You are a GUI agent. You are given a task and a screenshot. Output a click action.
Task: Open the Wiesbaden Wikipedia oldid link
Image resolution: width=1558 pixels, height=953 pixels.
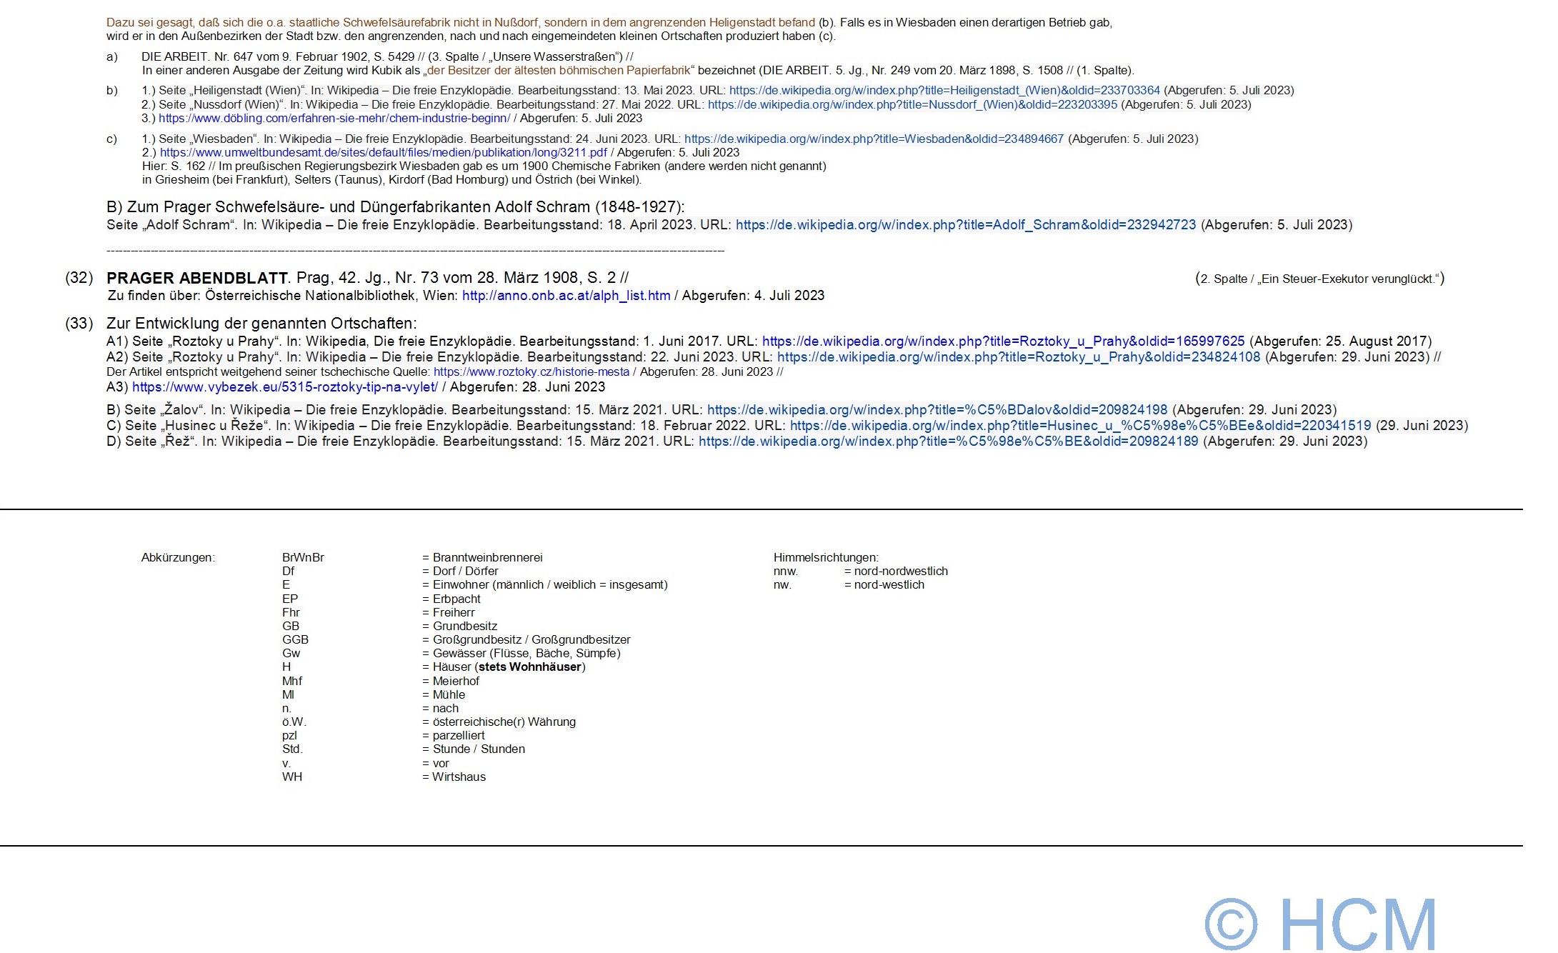point(874,139)
